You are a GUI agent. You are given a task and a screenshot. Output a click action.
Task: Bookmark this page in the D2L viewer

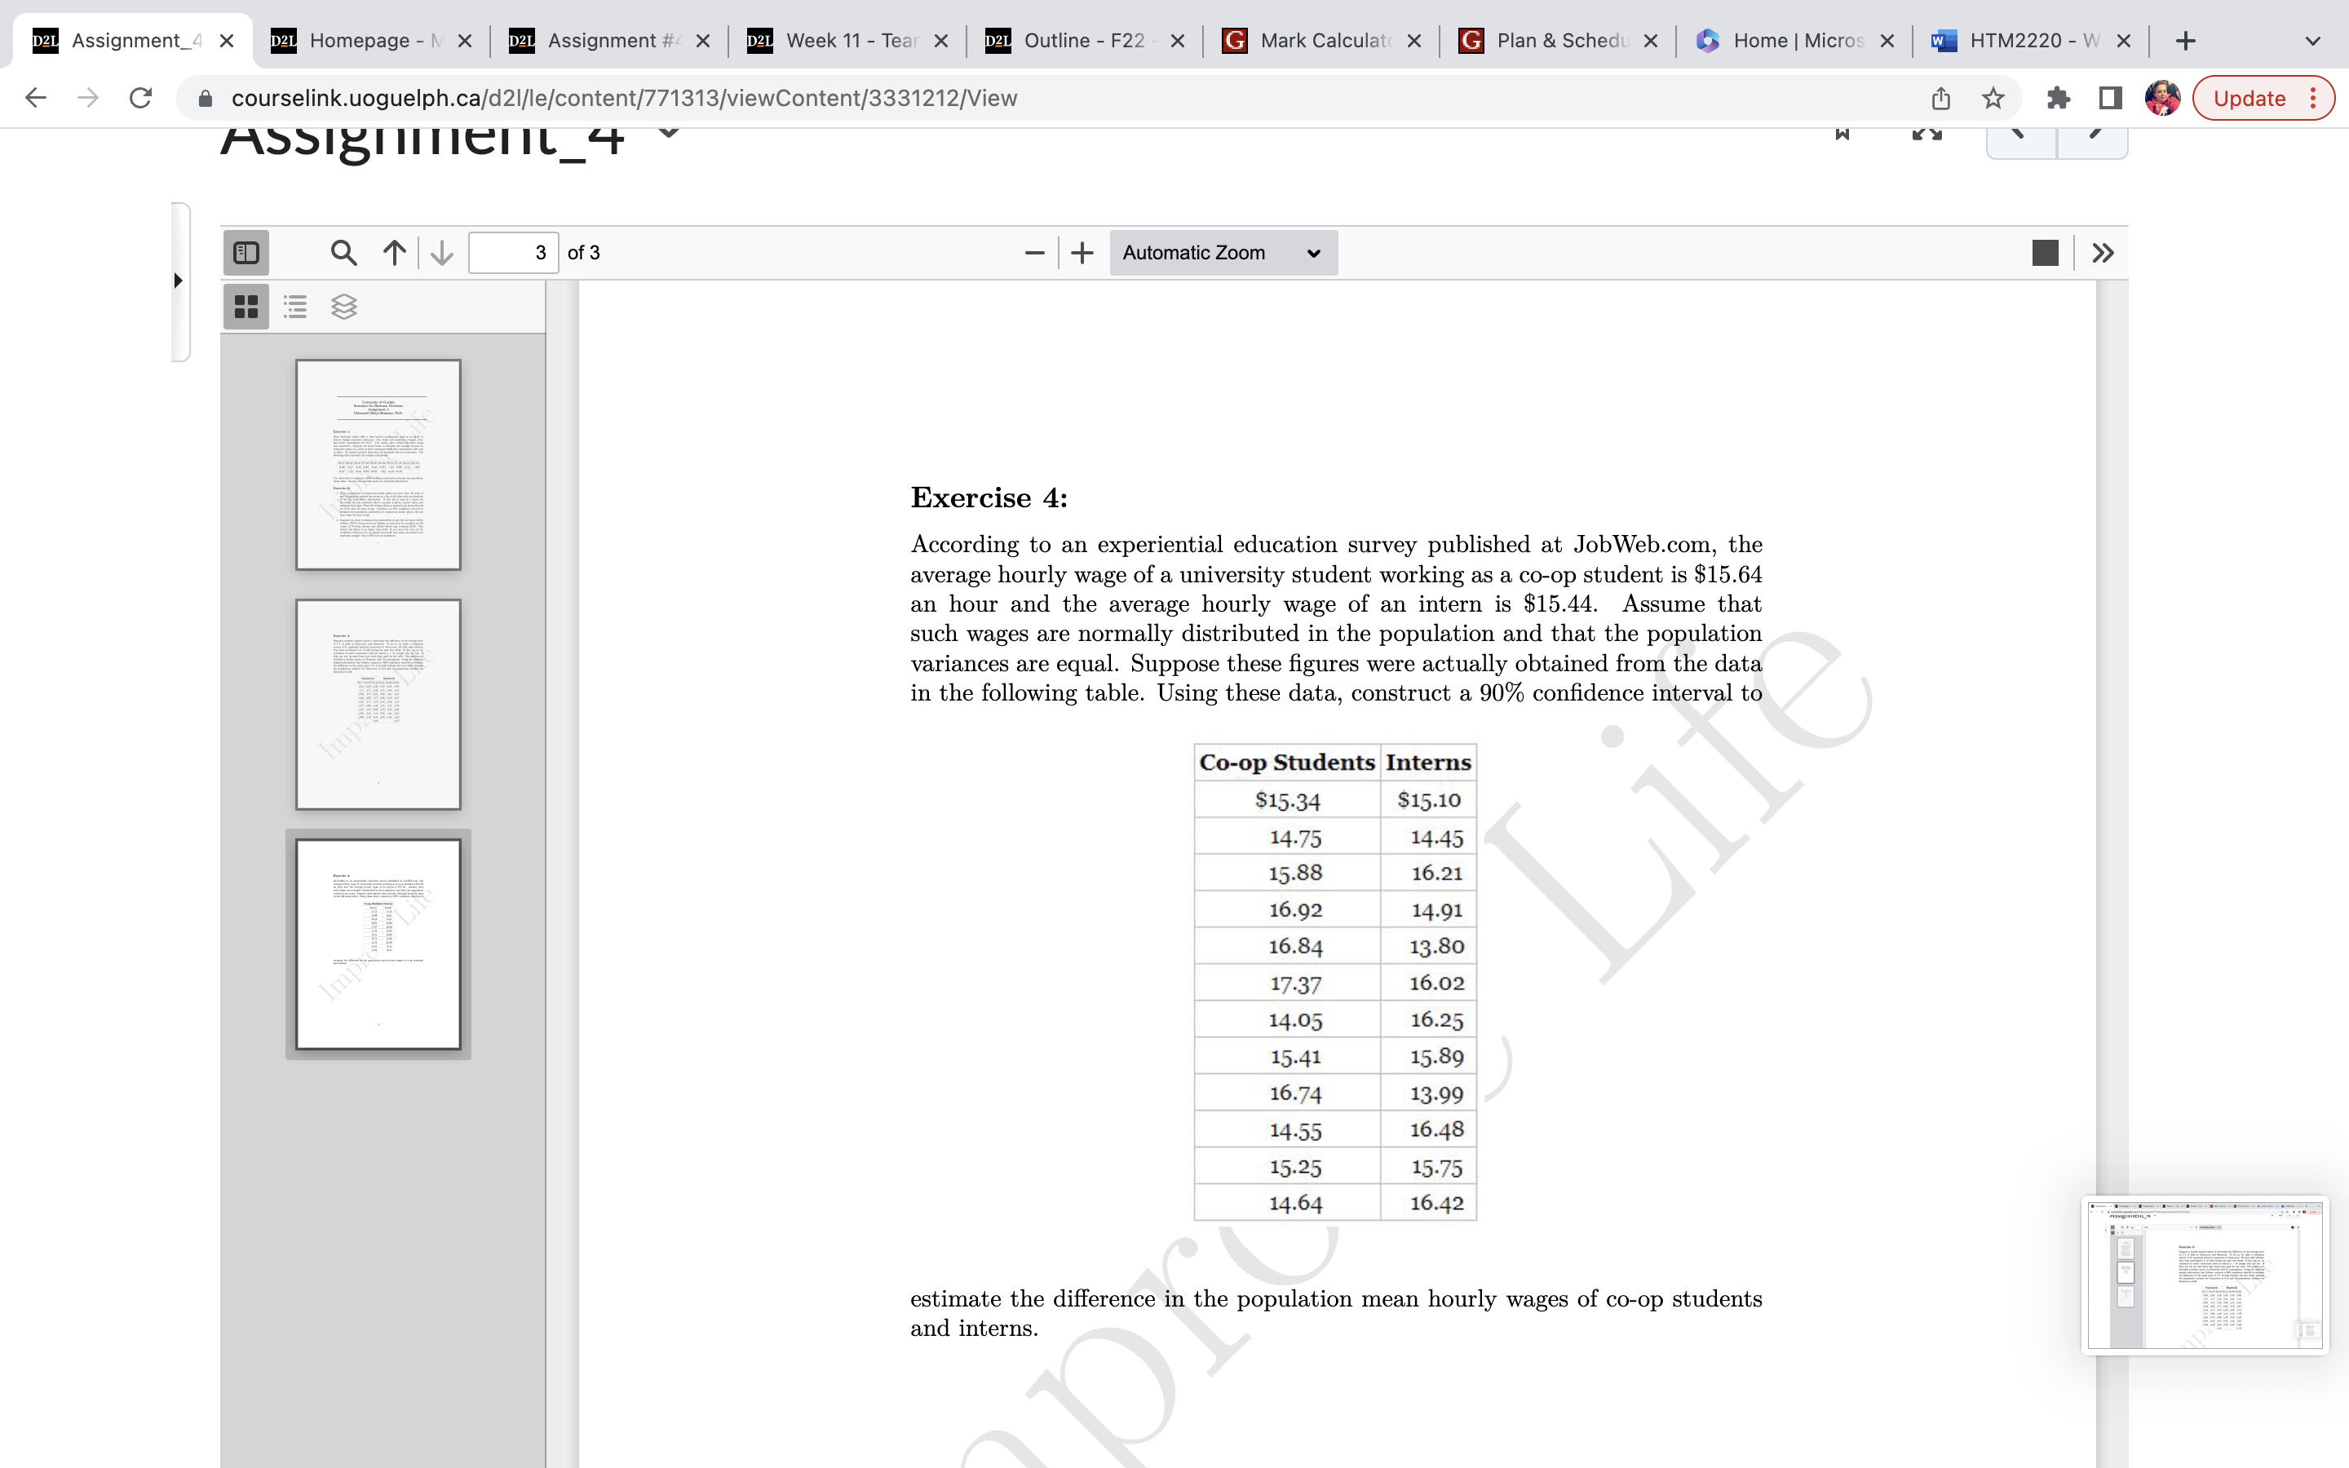click(1842, 133)
